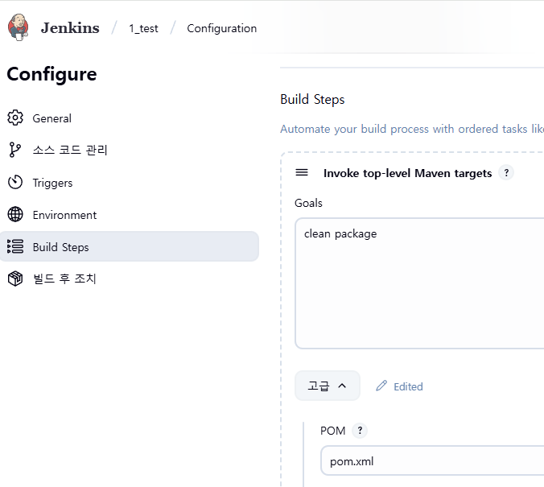Select the 빌드 후 조치 section
The width and height of the screenshot is (544, 487).
pos(64,279)
